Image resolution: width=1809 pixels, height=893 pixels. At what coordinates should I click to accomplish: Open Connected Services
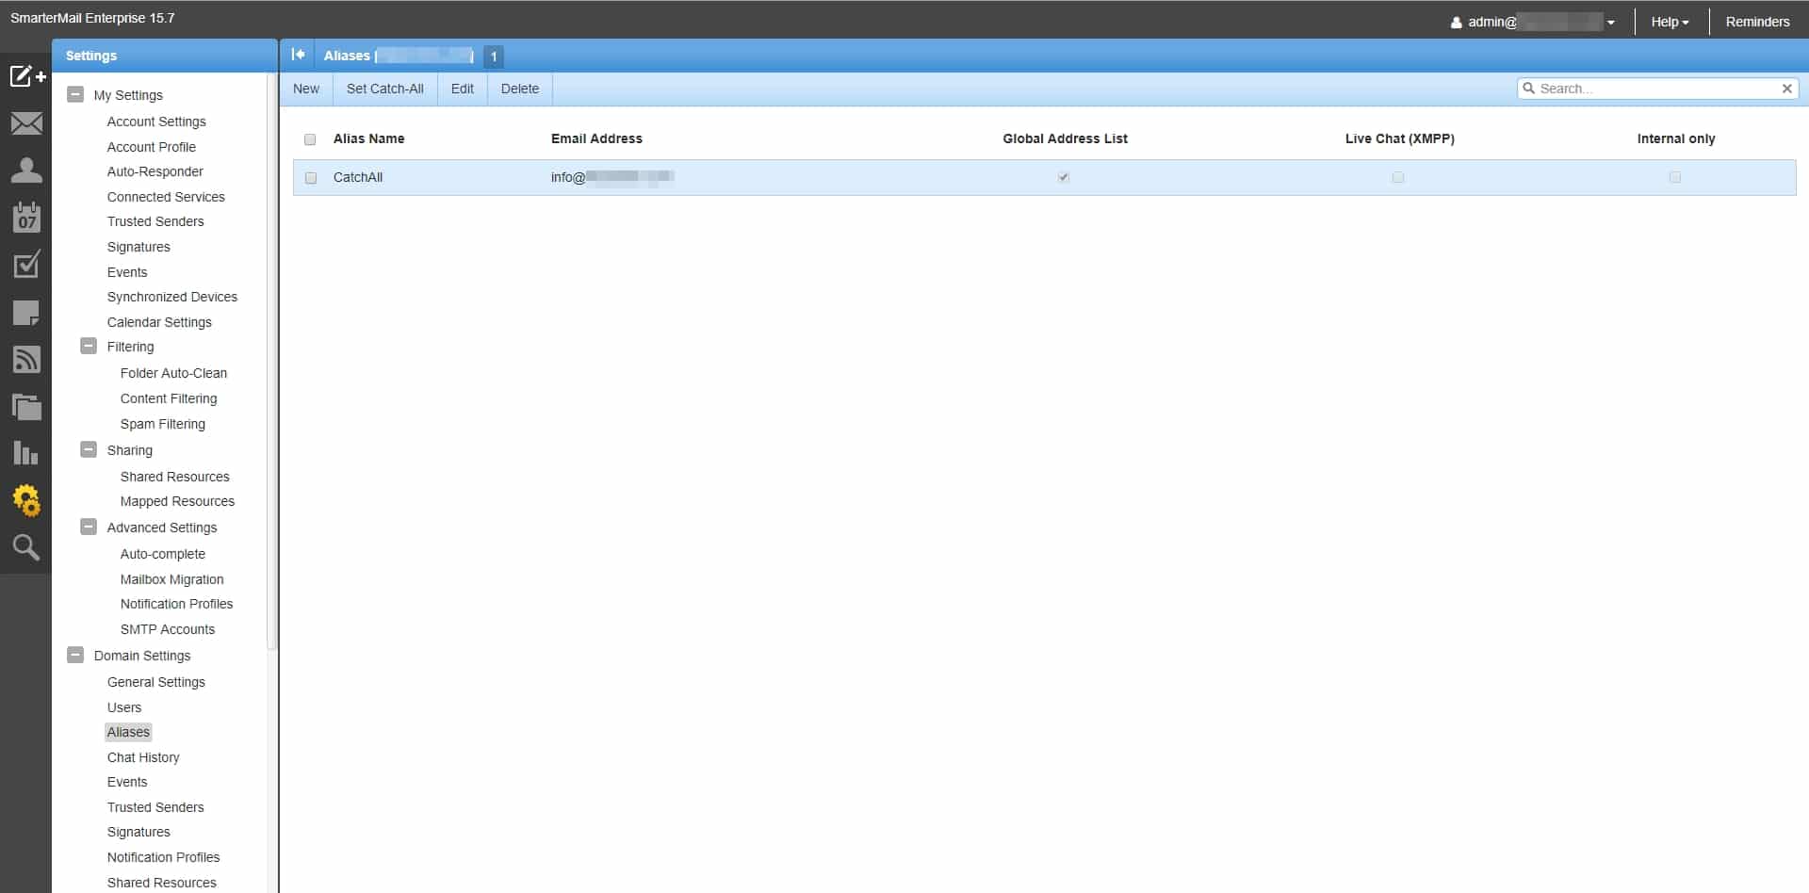point(166,197)
